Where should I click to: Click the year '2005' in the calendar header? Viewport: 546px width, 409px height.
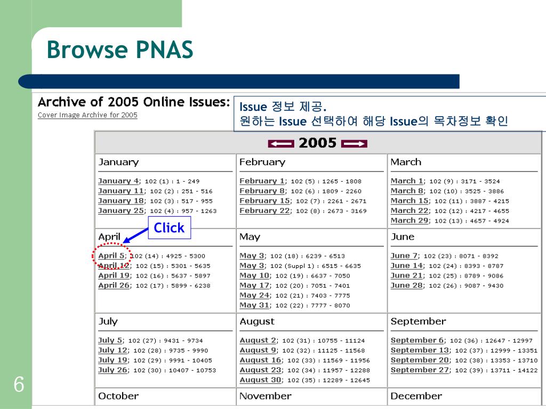(318, 143)
